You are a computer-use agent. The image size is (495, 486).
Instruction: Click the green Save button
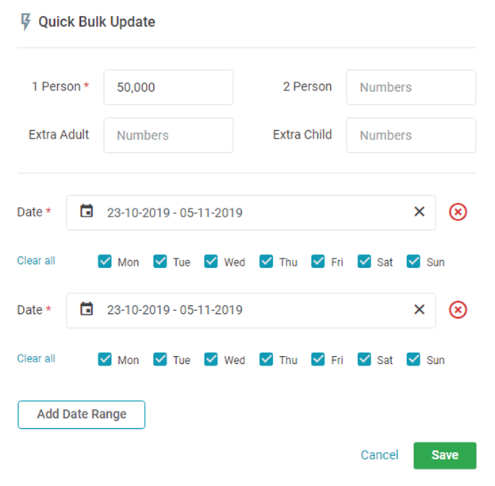pyautogui.click(x=444, y=455)
